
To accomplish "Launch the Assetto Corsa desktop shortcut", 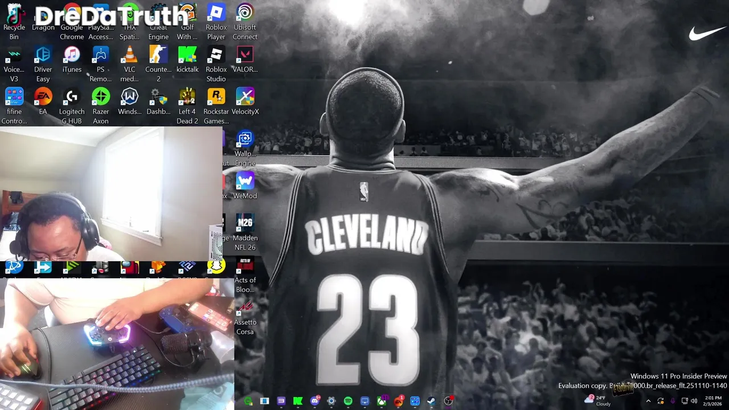I will (245, 317).
